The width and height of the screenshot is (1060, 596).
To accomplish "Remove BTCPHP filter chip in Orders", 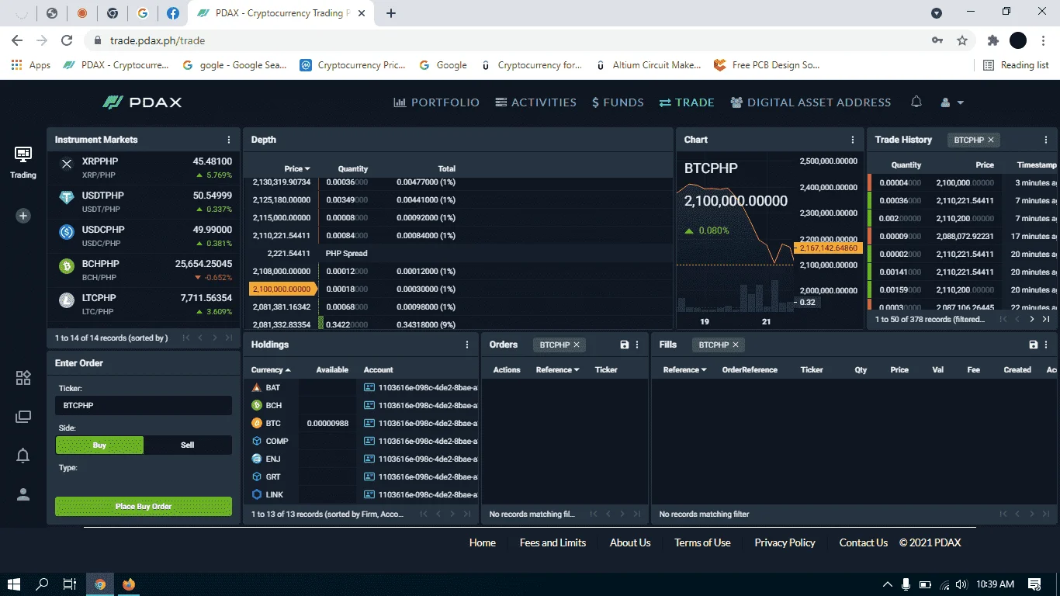I will 577,345.
